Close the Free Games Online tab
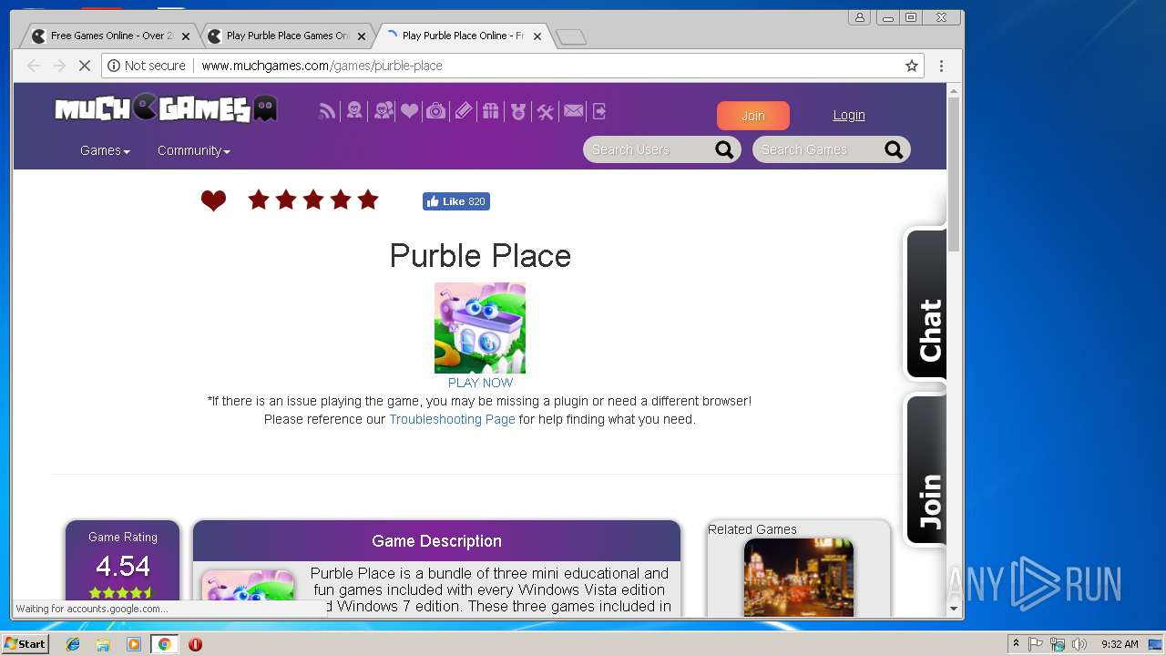The width and height of the screenshot is (1166, 656). tap(186, 36)
